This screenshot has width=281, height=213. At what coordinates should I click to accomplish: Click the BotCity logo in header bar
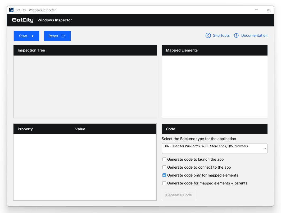point(23,20)
